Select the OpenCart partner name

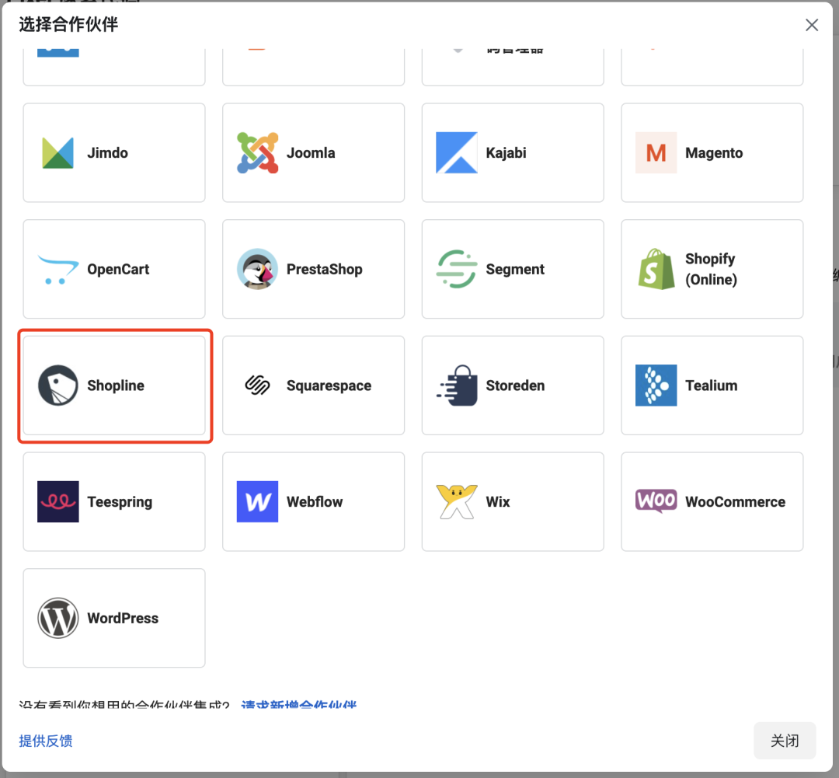click(118, 270)
